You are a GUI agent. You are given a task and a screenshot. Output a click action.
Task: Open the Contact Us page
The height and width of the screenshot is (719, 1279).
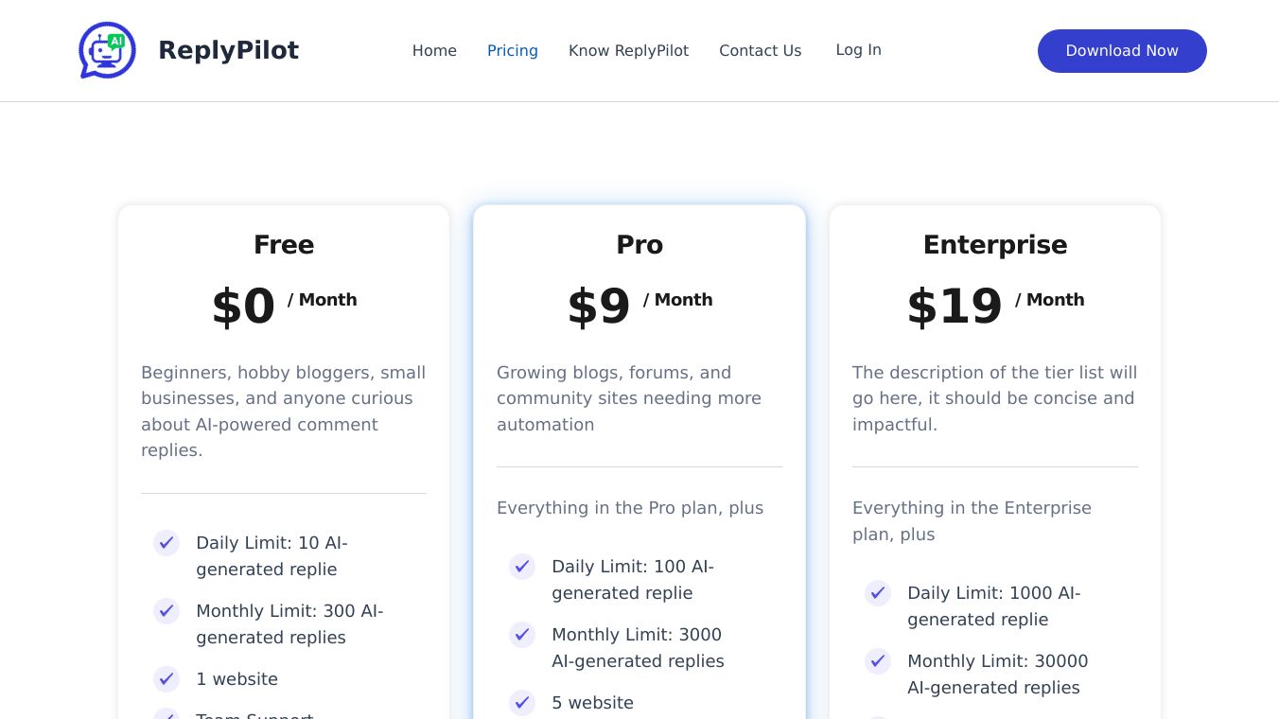point(760,51)
